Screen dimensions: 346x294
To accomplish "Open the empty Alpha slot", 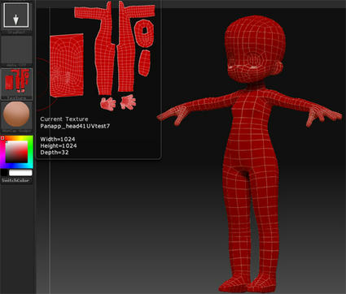I will 16,50.
